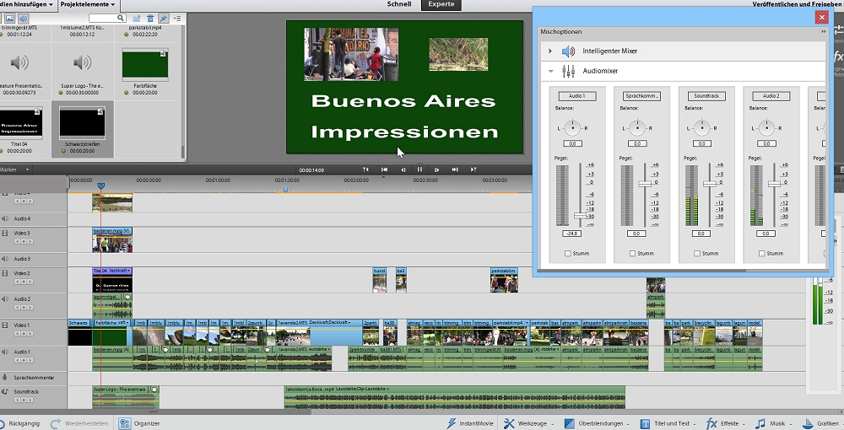The height and width of the screenshot is (430, 844).
Task: Click the search field in Projektelemente
Action: (107, 19)
